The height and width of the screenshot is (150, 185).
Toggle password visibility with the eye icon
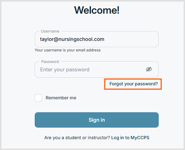(x=149, y=69)
